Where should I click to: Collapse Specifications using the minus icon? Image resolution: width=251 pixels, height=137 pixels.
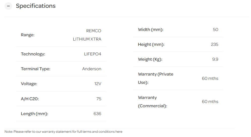coord(8,6)
